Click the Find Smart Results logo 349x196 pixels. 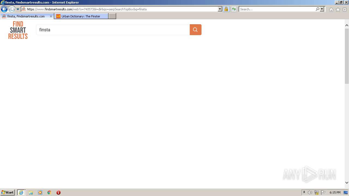click(x=18, y=30)
